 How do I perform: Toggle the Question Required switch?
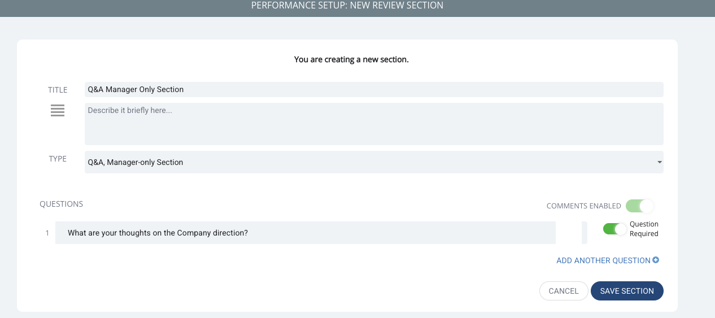(614, 229)
